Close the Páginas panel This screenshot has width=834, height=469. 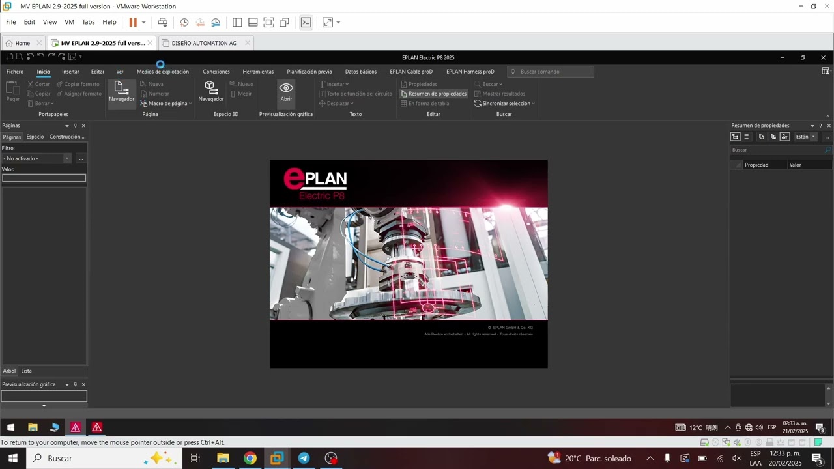pos(83,126)
